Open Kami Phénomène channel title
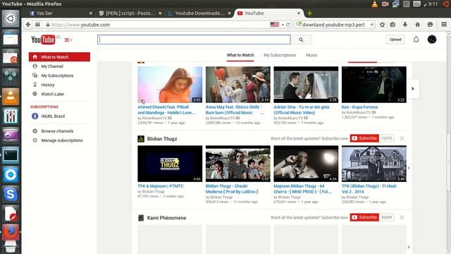Viewport: 451px width, 254px height. (166, 218)
